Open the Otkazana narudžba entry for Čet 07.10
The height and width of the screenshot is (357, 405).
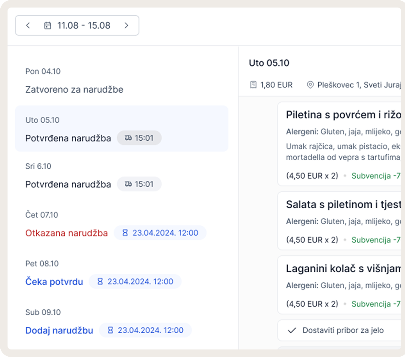(67, 233)
